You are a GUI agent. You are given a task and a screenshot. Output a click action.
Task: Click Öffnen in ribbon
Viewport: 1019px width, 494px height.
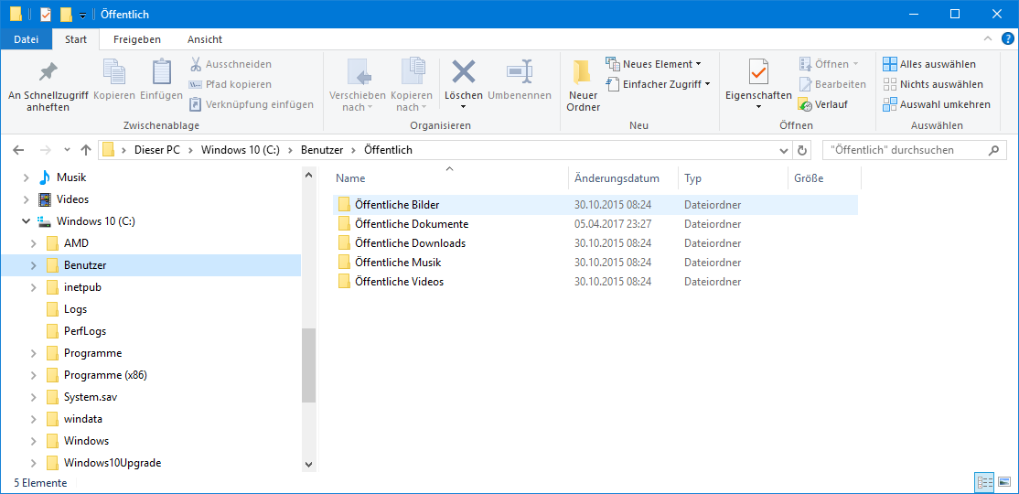tap(828, 64)
